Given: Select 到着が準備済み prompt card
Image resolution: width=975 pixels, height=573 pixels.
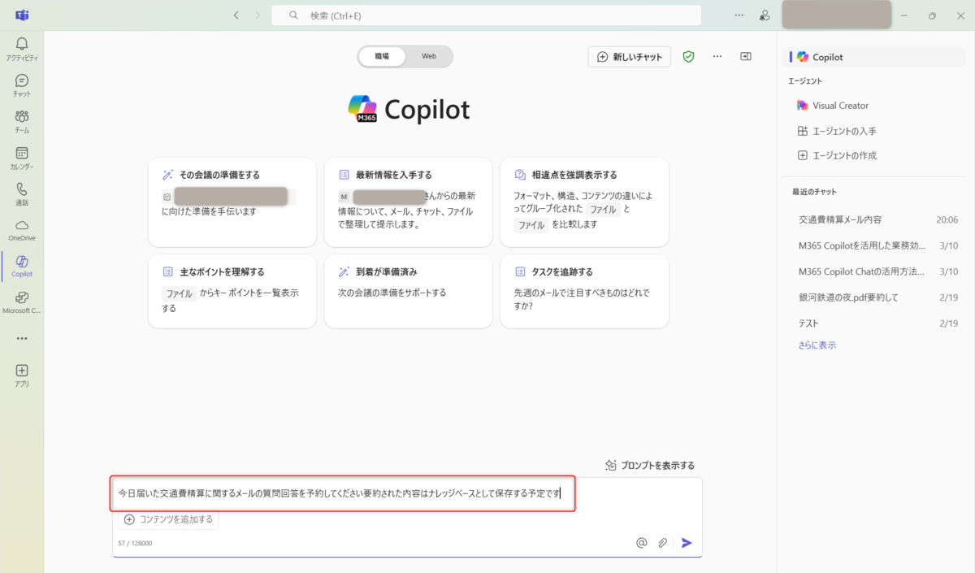Looking at the screenshot, I should click(408, 291).
